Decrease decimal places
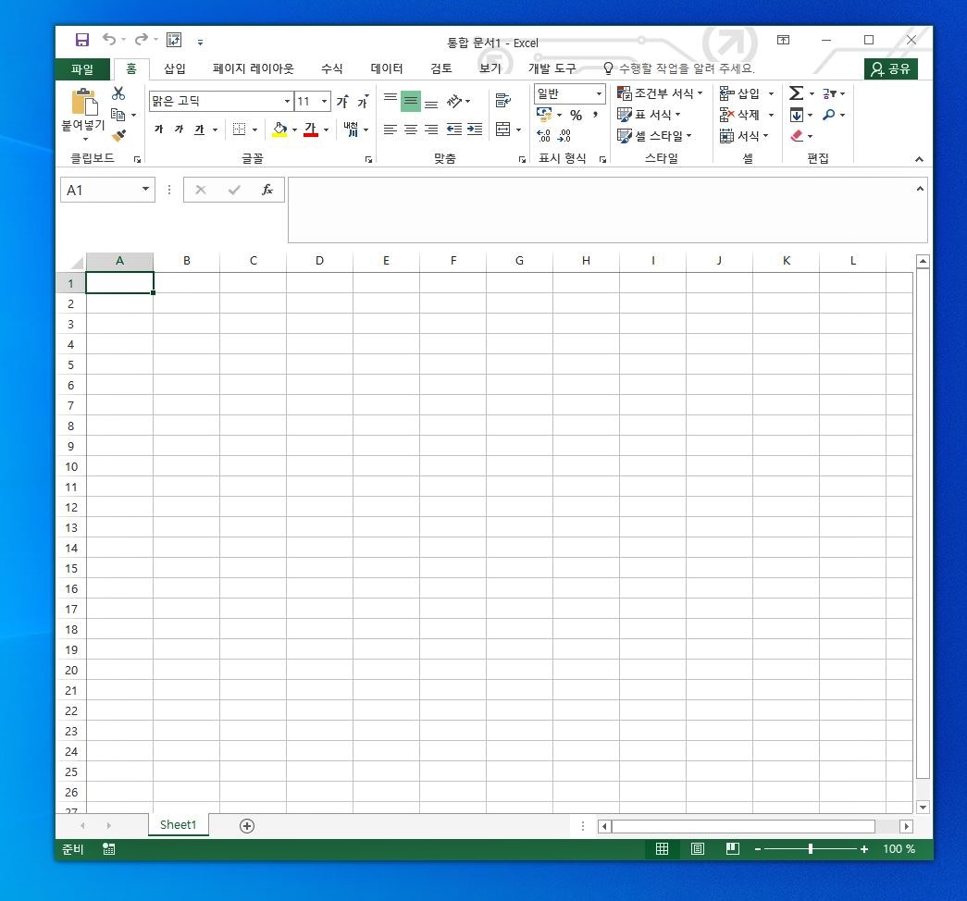Image resolution: width=967 pixels, height=901 pixels. pos(564,136)
